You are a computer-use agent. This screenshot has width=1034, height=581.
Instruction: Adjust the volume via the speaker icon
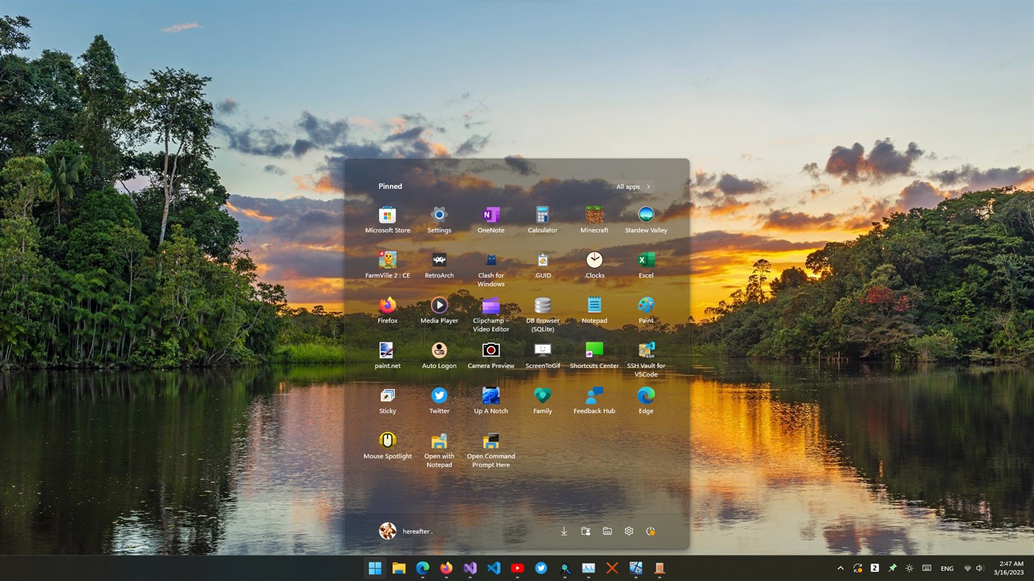click(x=980, y=568)
